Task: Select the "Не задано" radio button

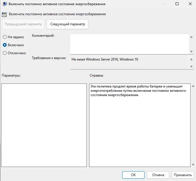Action: 5,37
